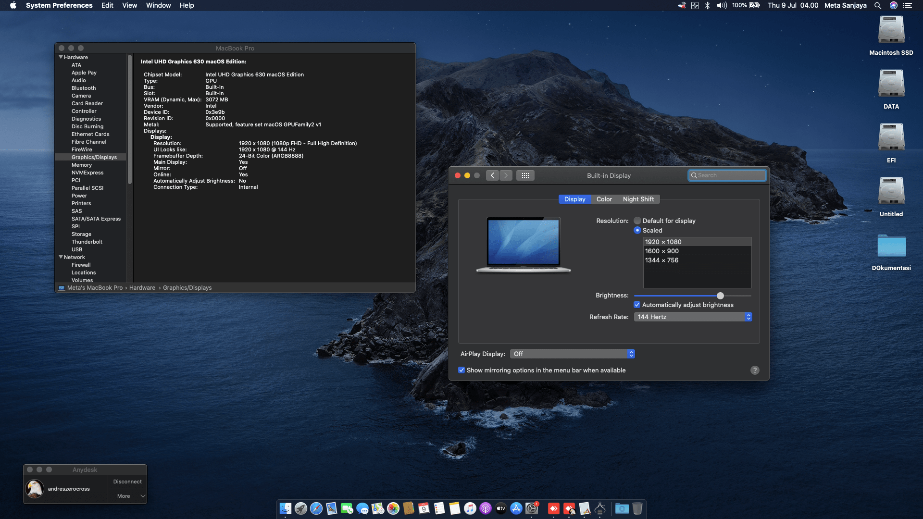Open Maps icon in the Dock
The height and width of the screenshot is (519, 923).
[x=378, y=508]
